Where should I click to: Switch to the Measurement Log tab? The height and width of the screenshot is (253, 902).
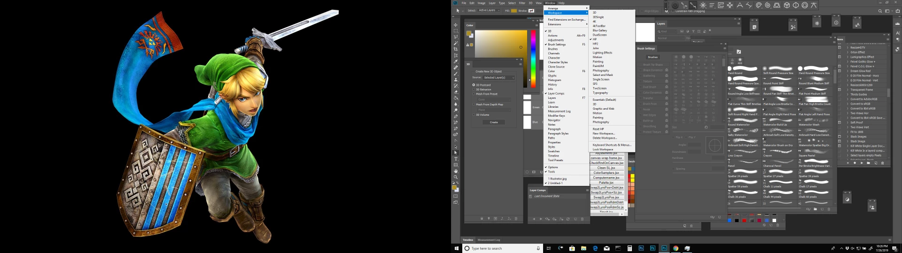click(x=489, y=240)
